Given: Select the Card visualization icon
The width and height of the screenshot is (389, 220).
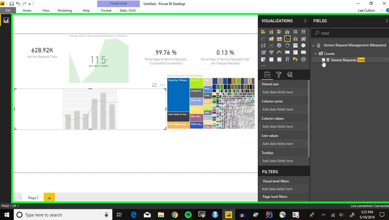Looking at the screenshot, I should coord(287,52).
